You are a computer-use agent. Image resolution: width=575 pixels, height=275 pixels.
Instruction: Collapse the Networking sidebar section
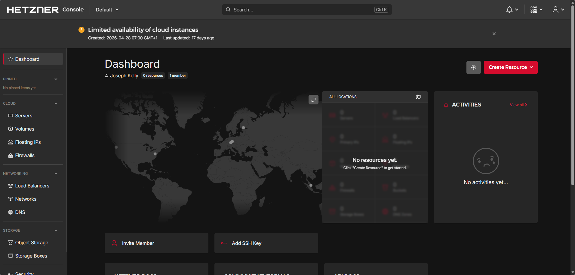[56, 174]
